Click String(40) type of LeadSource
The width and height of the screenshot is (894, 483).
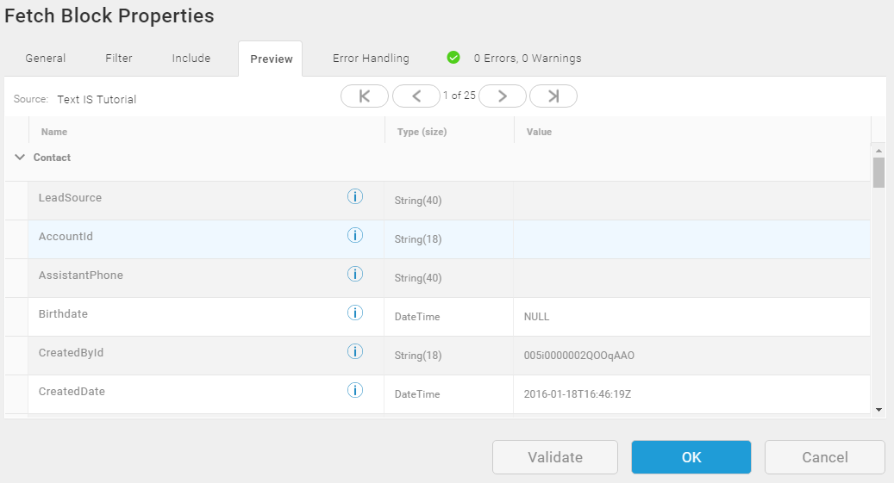[x=418, y=201]
